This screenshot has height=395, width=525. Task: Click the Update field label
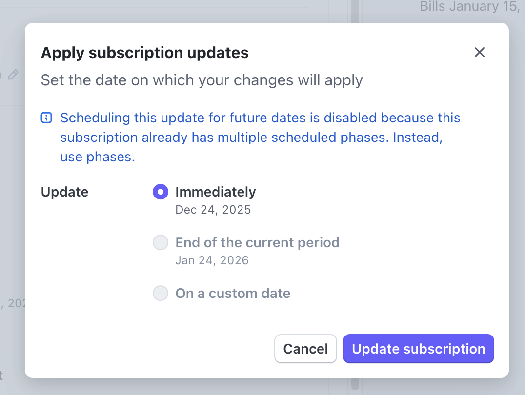(x=64, y=192)
